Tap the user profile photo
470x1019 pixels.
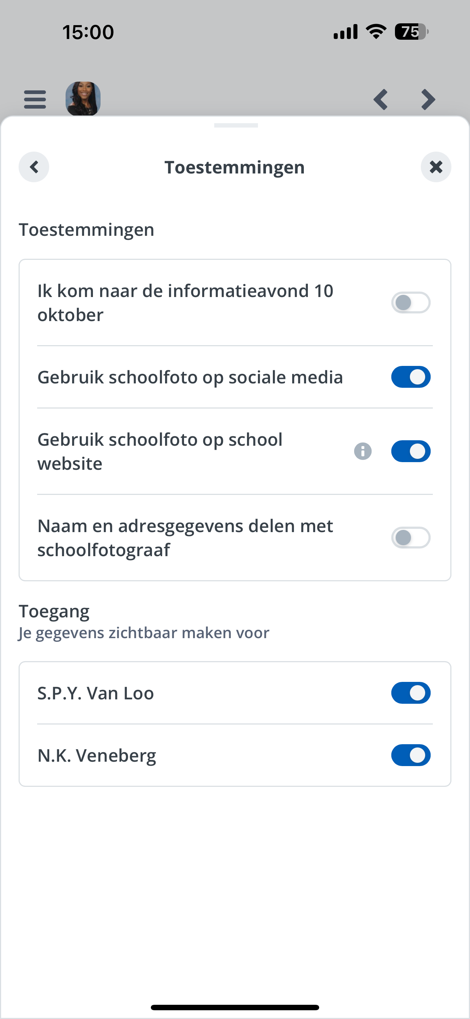coord(83,98)
